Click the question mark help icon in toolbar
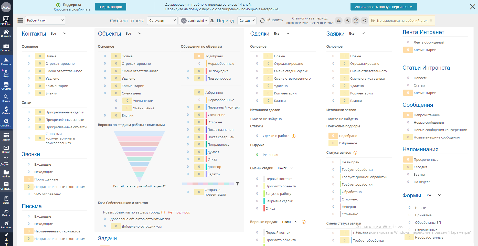The height and width of the screenshot is (246, 478). coord(356,21)
